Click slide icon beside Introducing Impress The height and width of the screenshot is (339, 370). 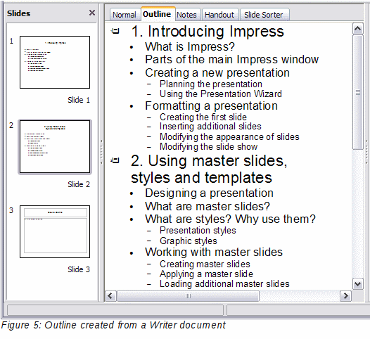(115, 31)
